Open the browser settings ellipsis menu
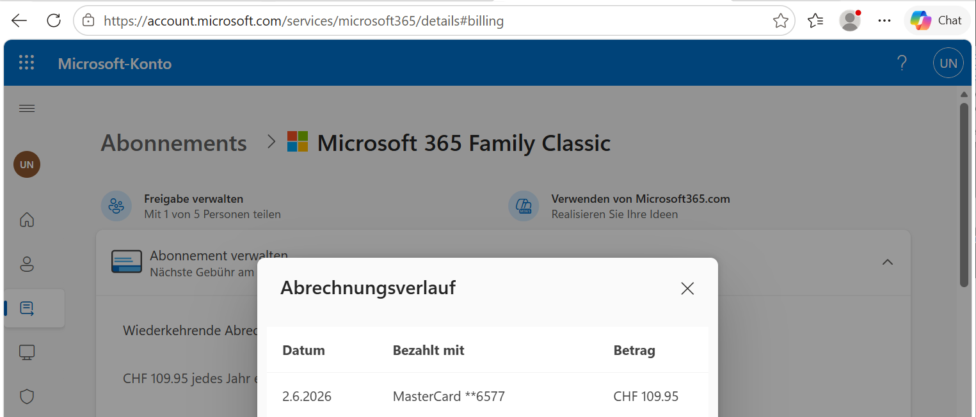This screenshot has height=417, width=976. pyautogui.click(x=884, y=21)
